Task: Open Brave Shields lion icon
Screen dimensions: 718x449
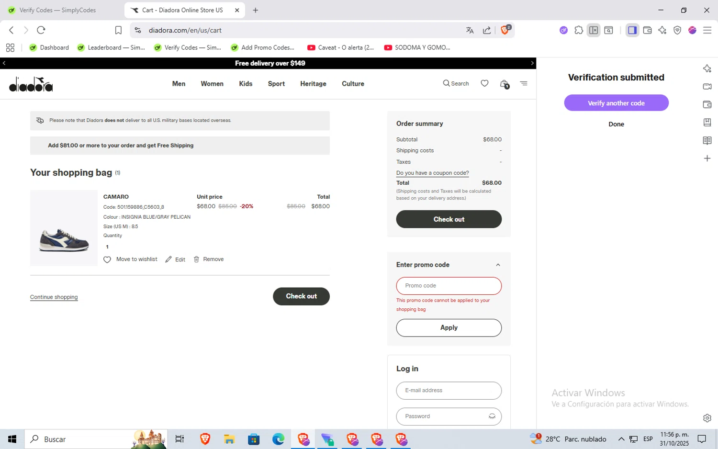Action: (505, 30)
